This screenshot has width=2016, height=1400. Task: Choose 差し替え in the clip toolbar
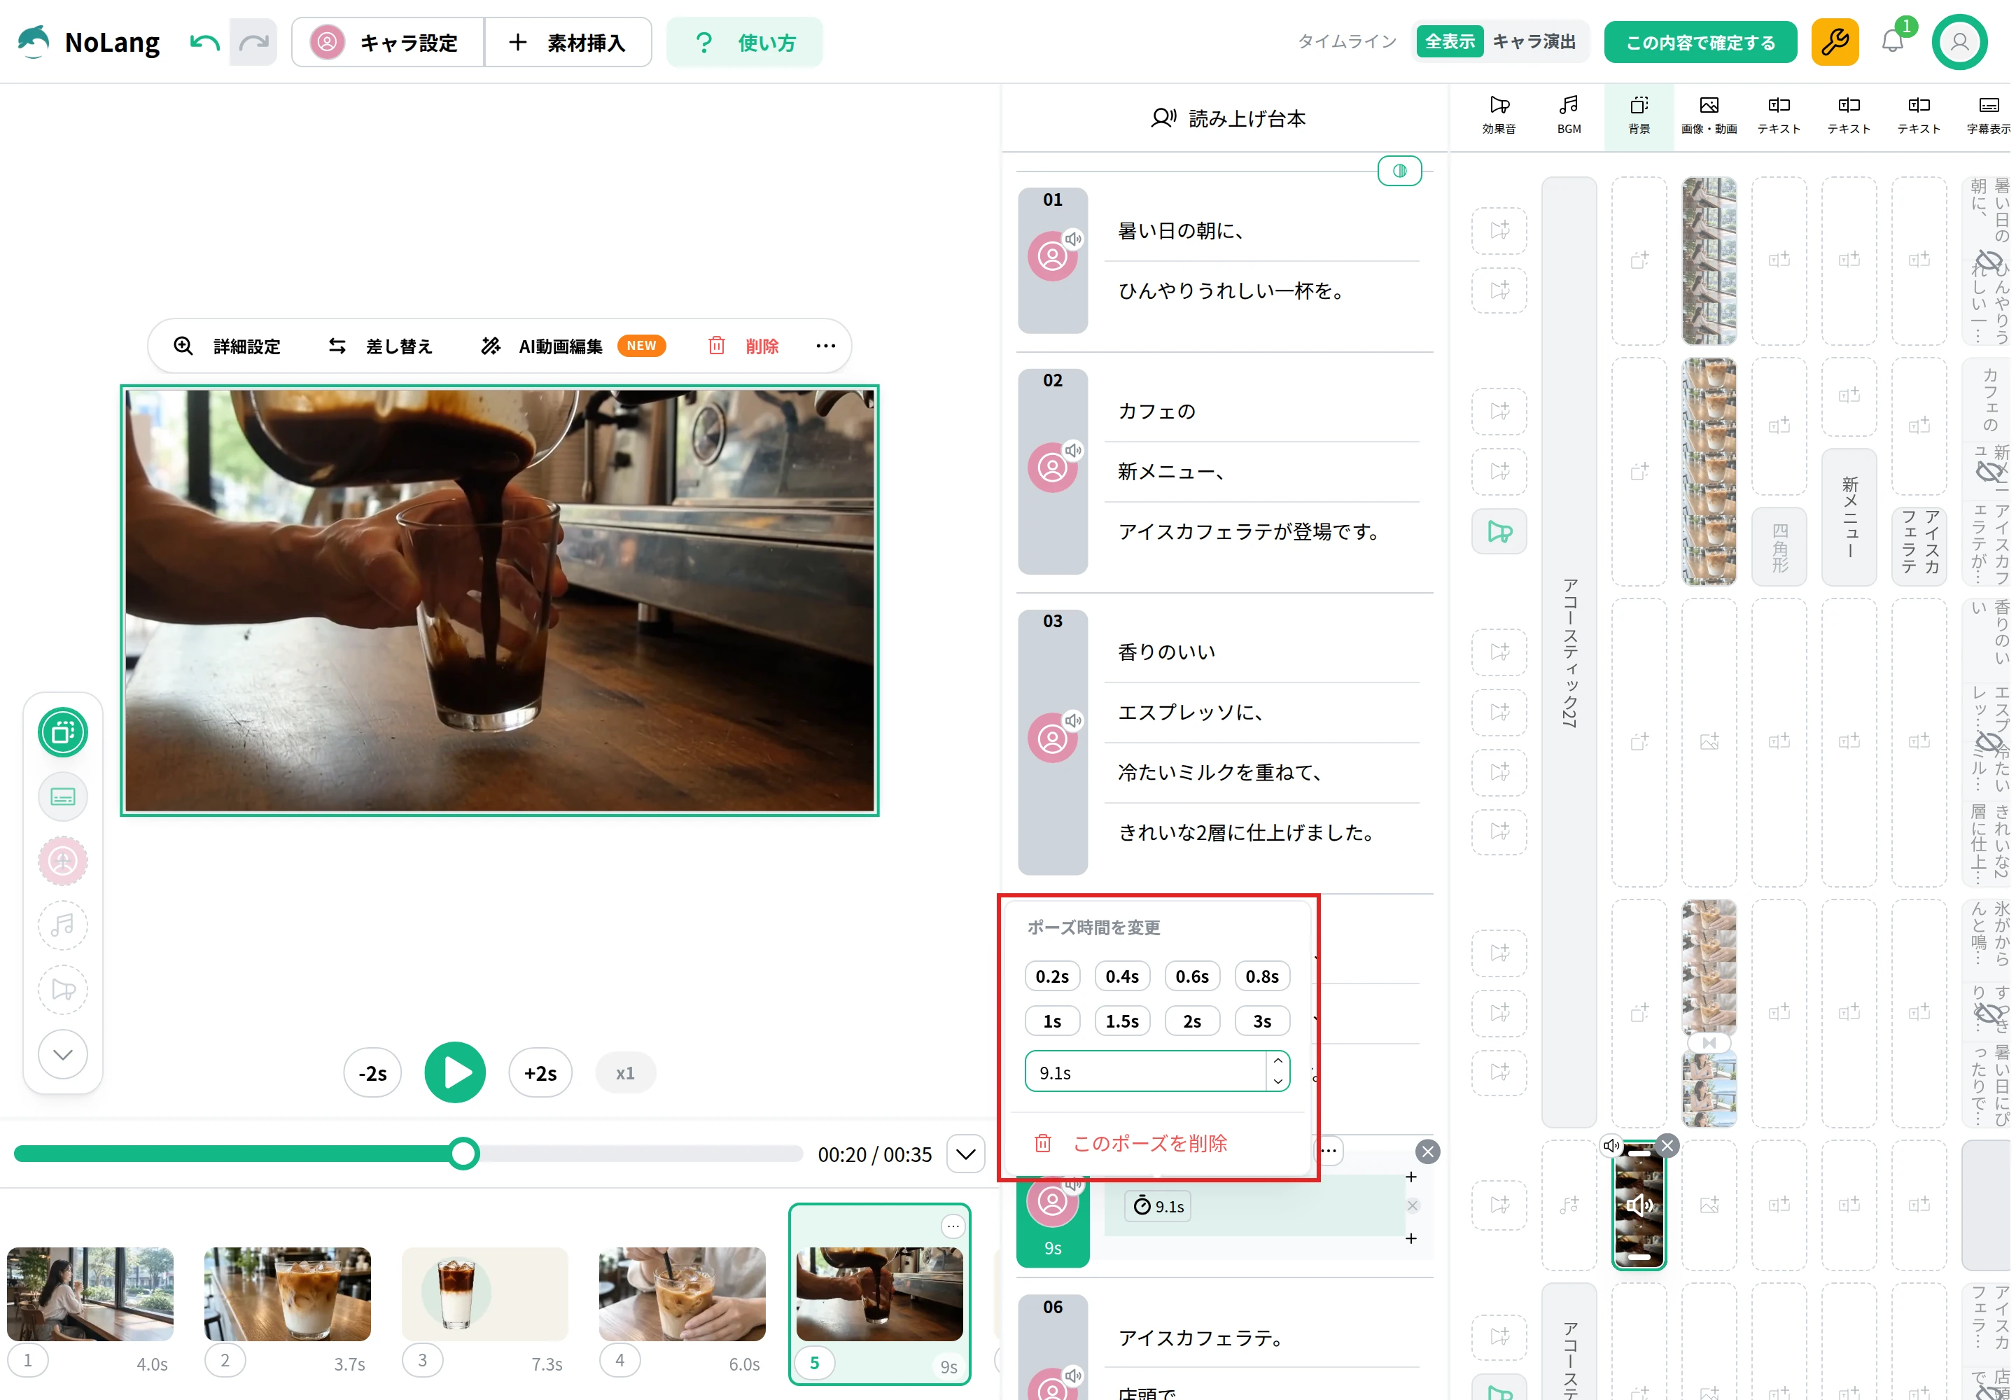click(380, 346)
